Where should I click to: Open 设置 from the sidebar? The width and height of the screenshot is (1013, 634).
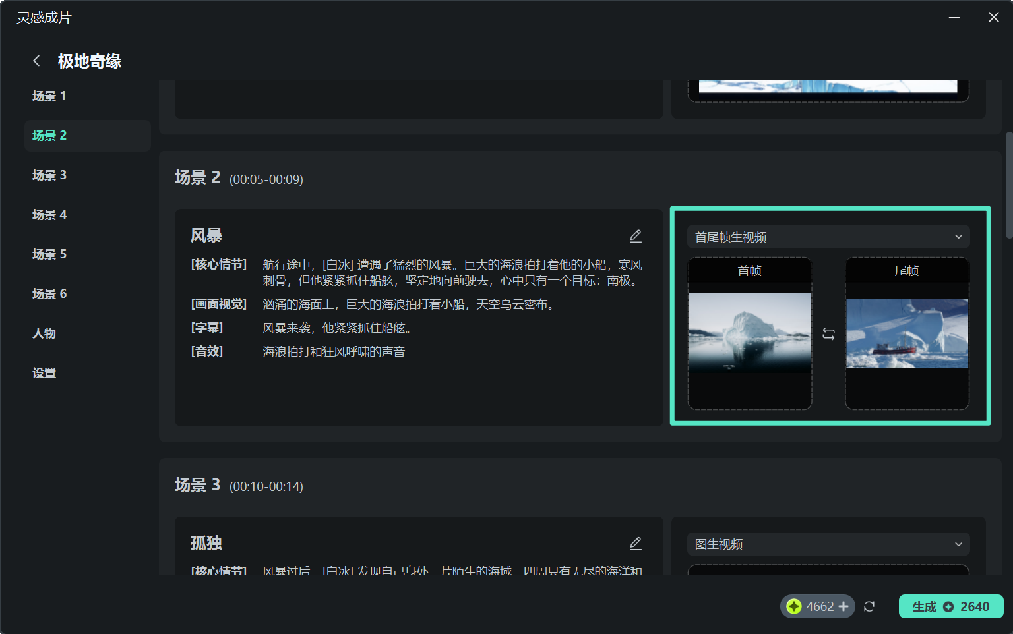pos(44,372)
